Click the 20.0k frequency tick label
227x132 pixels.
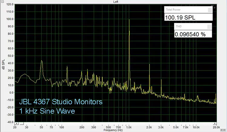coord(216,127)
